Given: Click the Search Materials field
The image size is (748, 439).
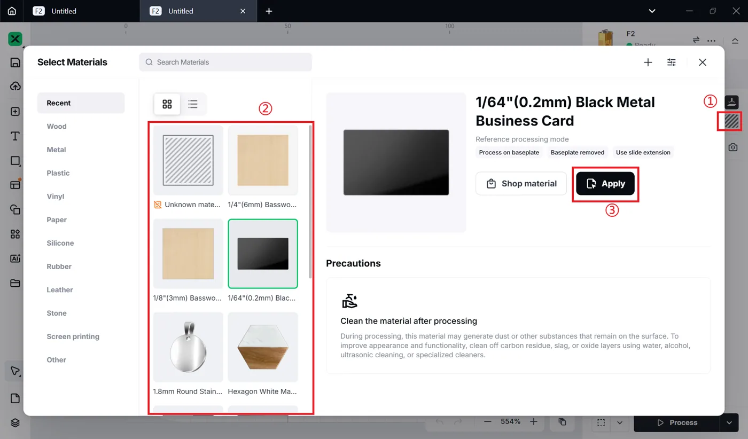Looking at the screenshot, I should [x=225, y=62].
